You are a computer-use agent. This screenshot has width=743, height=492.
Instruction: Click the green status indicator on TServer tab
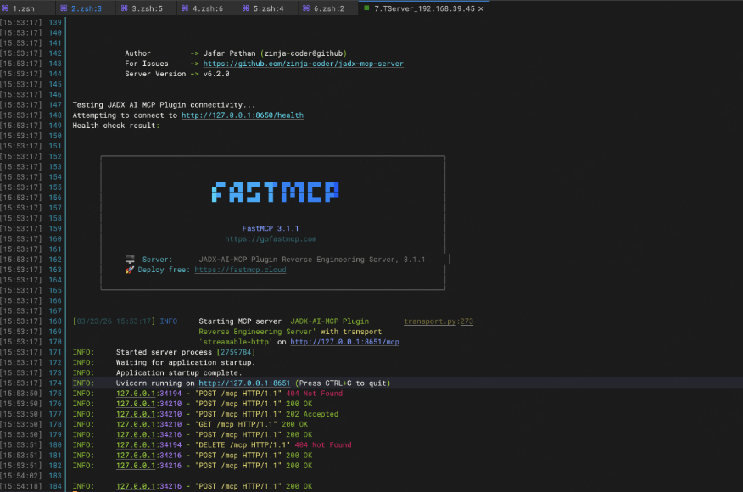366,8
